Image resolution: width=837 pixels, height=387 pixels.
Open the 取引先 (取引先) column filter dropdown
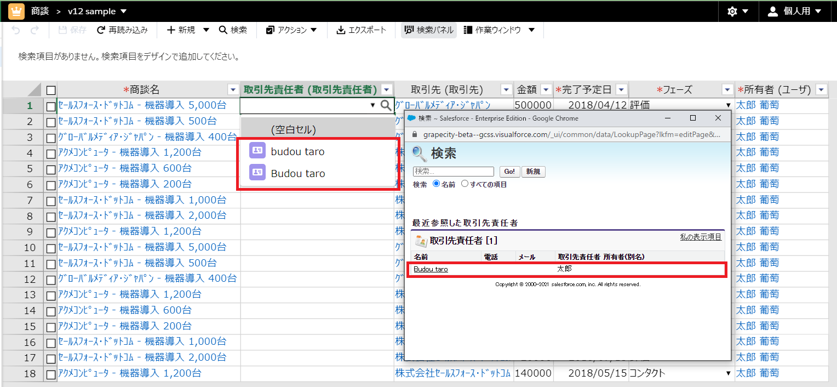(x=506, y=90)
